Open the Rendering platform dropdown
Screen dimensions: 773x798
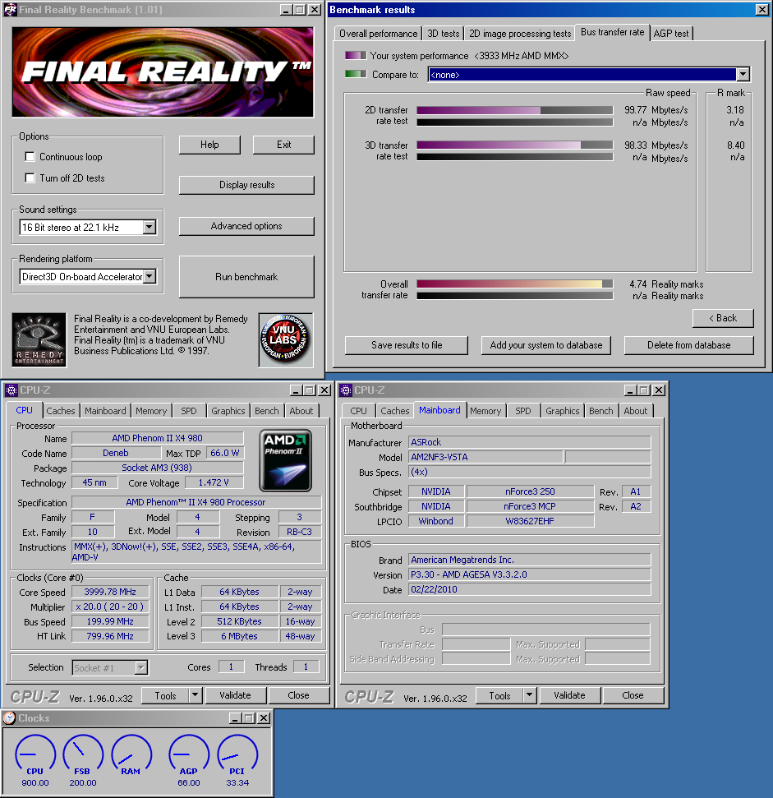tap(149, 276)
